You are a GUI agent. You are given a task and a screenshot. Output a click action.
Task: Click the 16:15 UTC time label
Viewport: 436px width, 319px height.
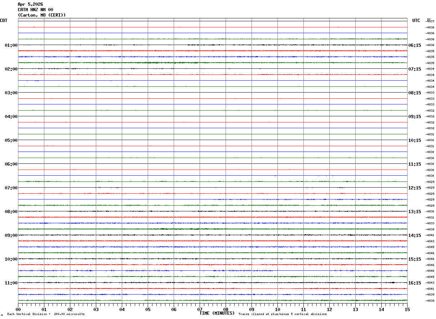pos(414,283)
